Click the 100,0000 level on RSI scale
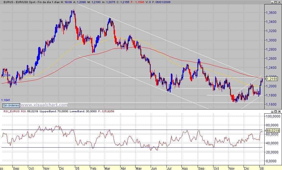 pyautogui.click(x=273, y=116)
